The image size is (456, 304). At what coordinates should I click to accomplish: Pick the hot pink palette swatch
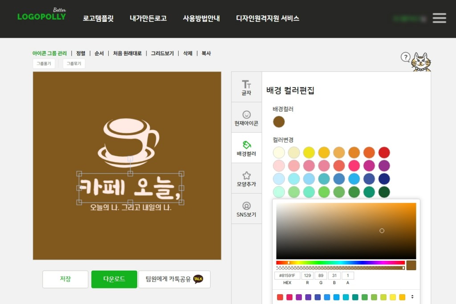click(354, 166)
